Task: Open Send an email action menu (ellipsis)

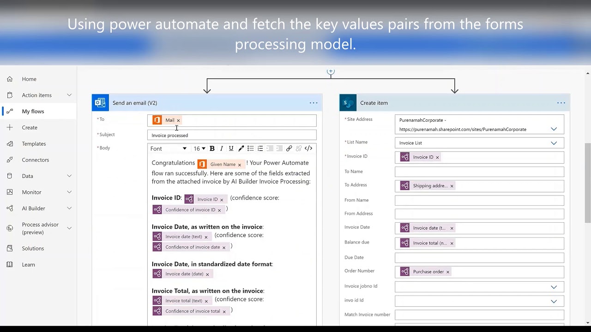Action: point(314,103)
